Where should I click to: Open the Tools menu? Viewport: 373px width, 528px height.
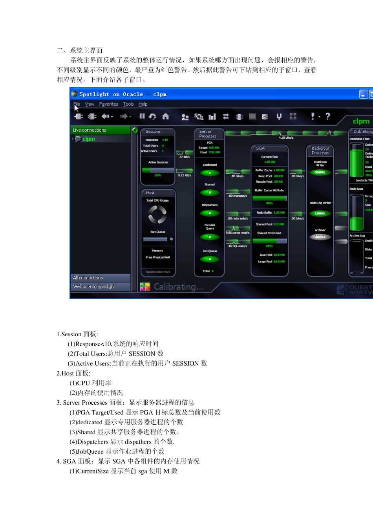(x=128, y=104)
